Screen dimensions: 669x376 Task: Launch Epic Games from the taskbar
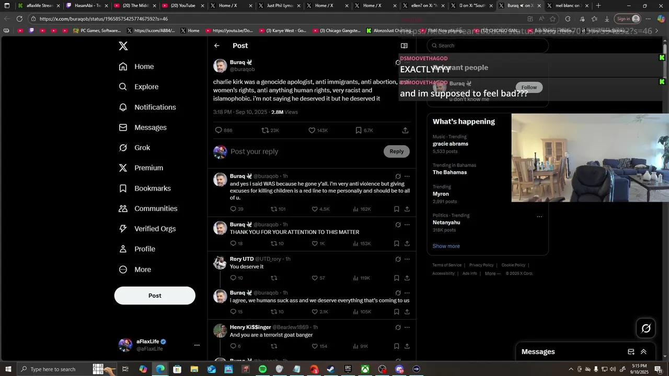pyautogui.click(x=348, y=369)
